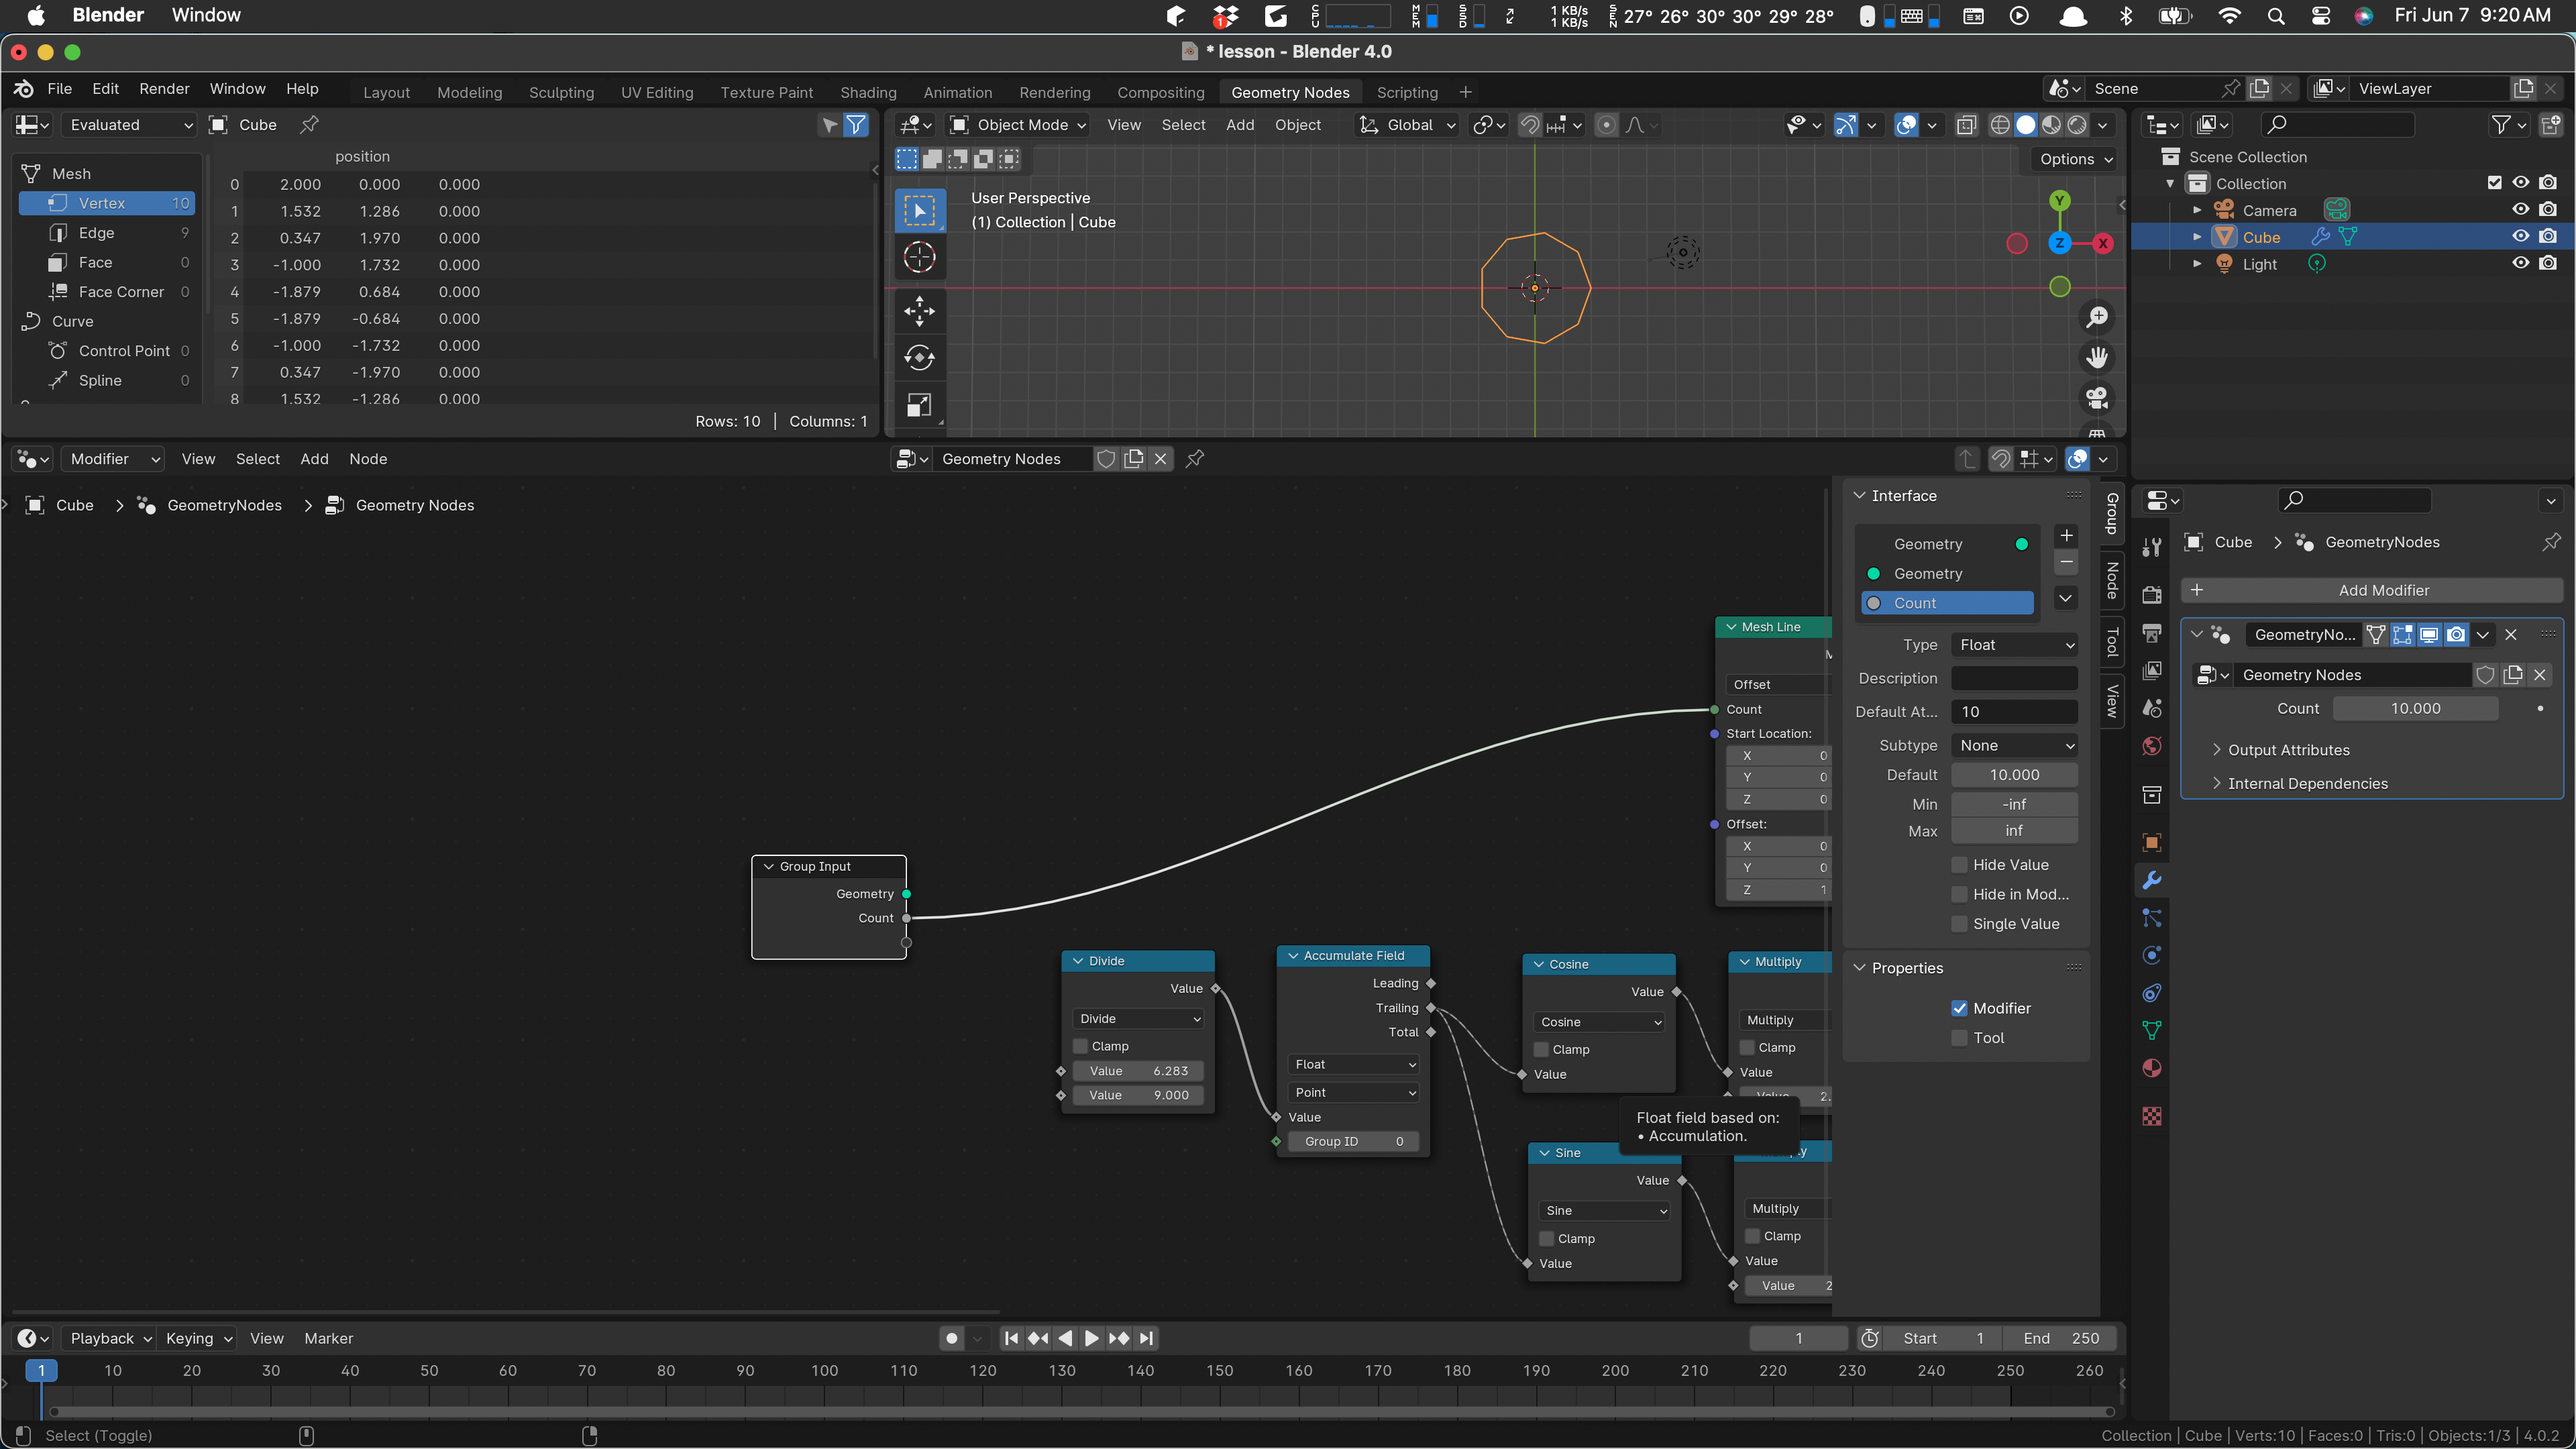Disable Cube in renders camera icon

tap(2548, 237)
